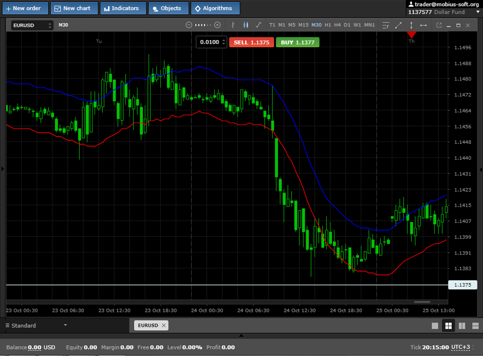Viewport: 483px width, 356px height.
Task: Click the New order button
Action: click(25, 8)
